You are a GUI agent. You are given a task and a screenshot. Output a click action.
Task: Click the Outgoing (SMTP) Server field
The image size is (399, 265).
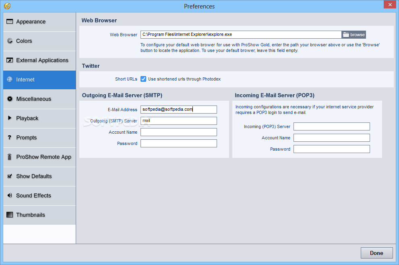(179, 121)
